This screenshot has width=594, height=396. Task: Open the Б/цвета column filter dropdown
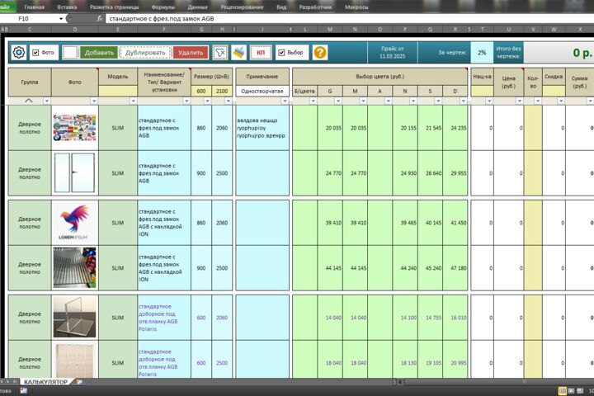pos(313,101)
